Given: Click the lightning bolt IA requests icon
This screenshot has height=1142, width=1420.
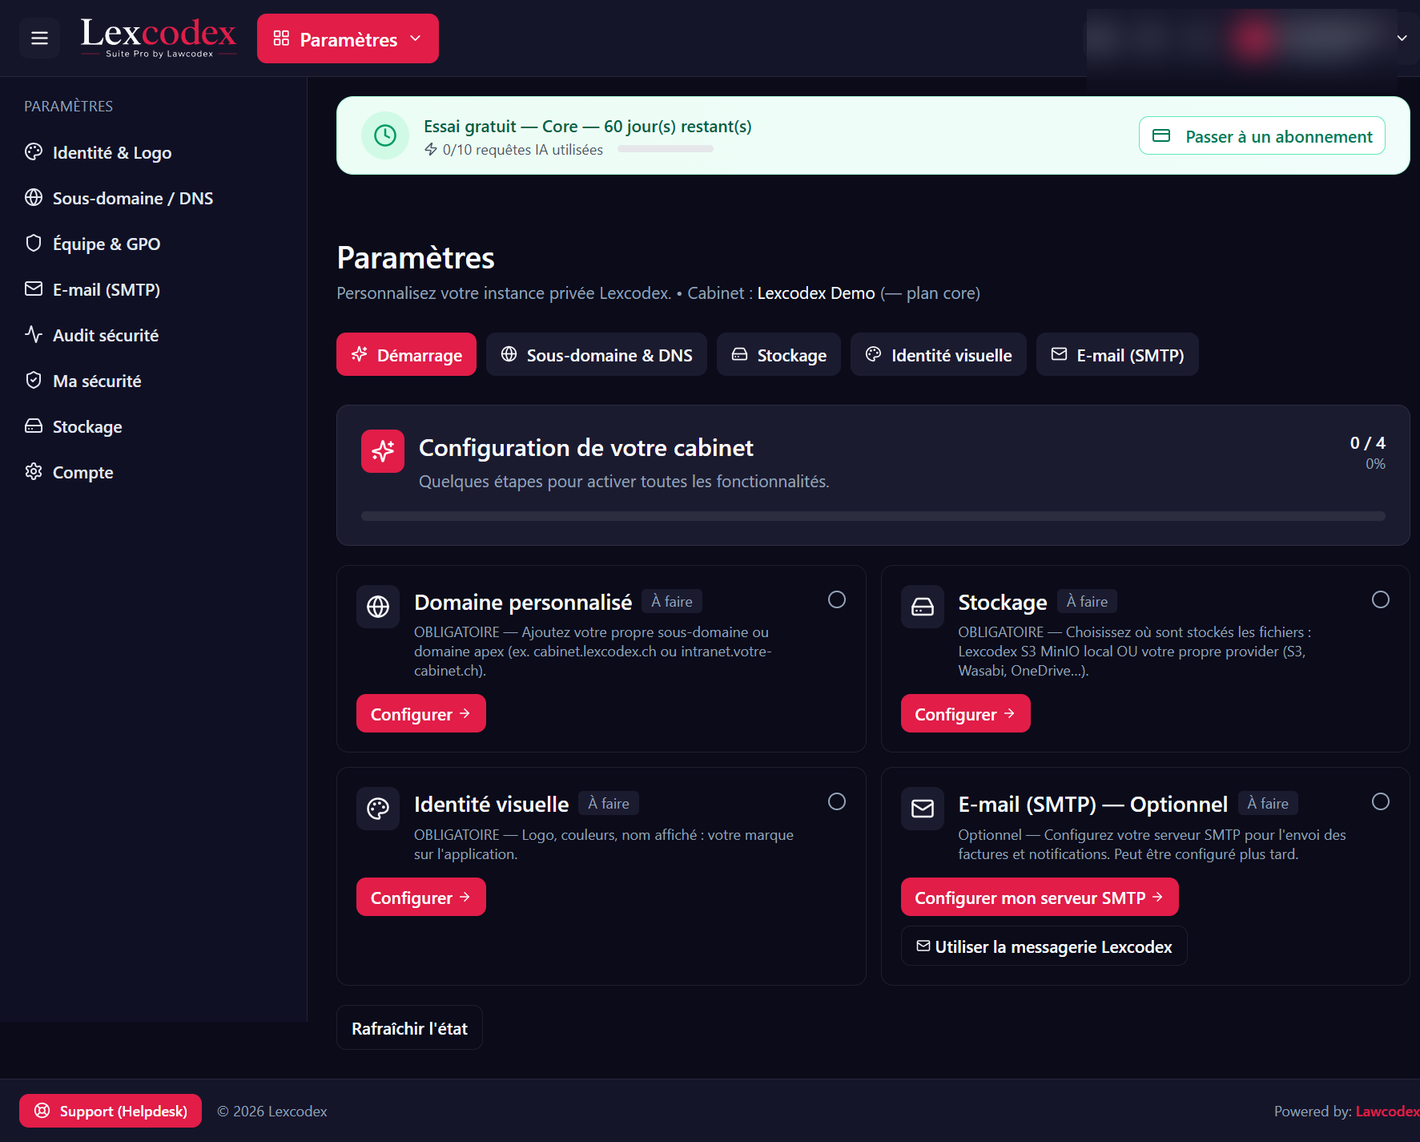Looking at the screenshot, I should [x=431, y=149].
